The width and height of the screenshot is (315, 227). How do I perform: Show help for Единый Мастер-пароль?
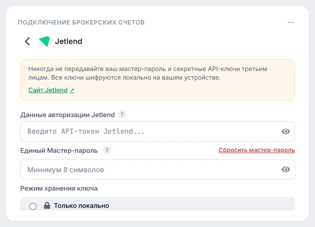coord(107,150)
